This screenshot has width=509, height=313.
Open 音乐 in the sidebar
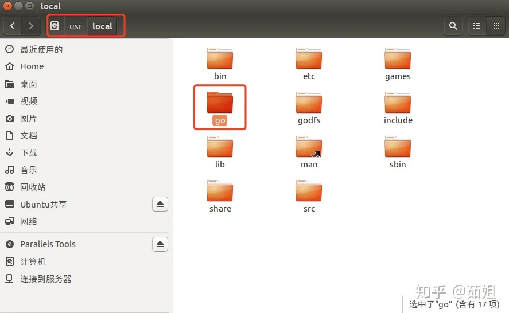84,170
